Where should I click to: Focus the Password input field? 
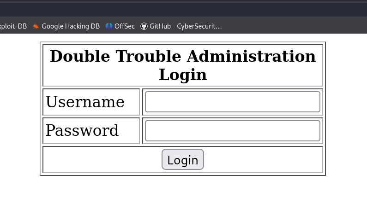232,131
